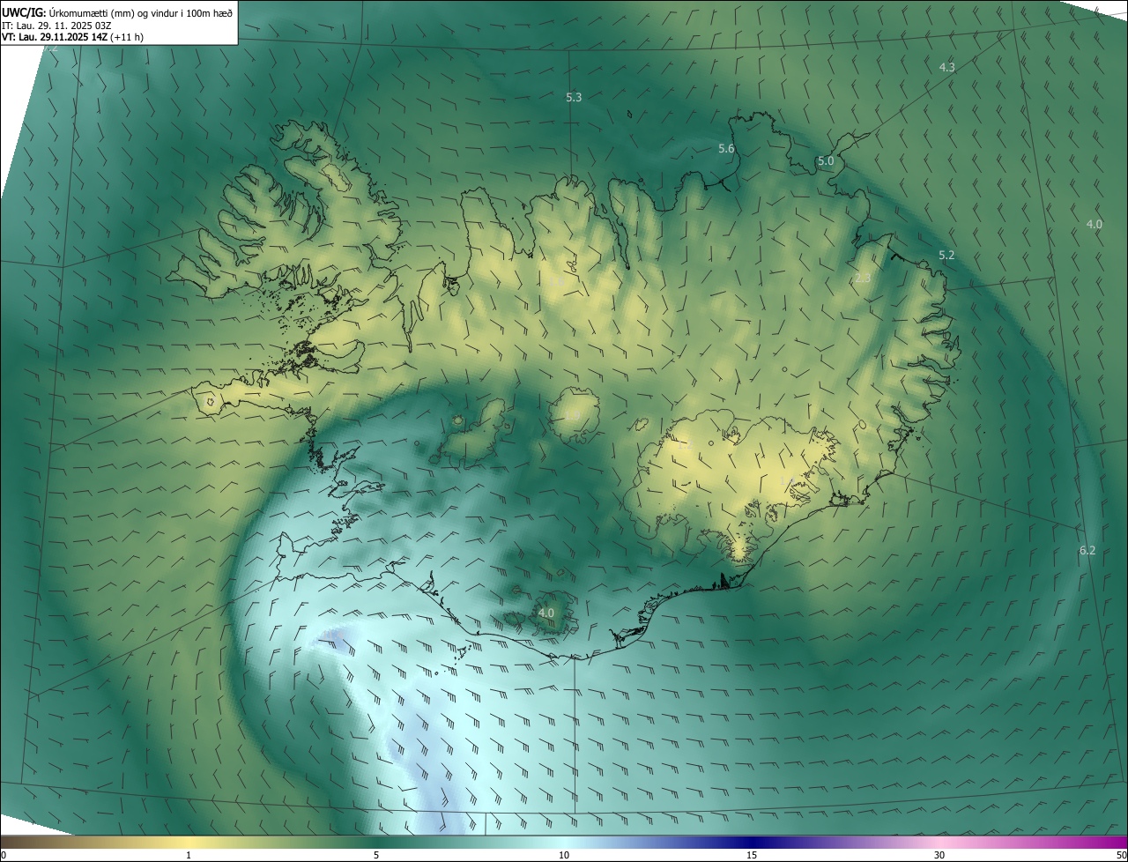Viewport: 1128px width, 862px height.
Task: Click the '10' tick on the color scale
Action: [564, 856]
